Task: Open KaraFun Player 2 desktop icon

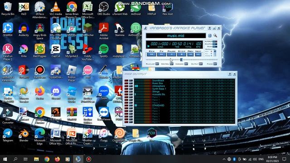Action: pyautogui.click(x=8, y=53)
